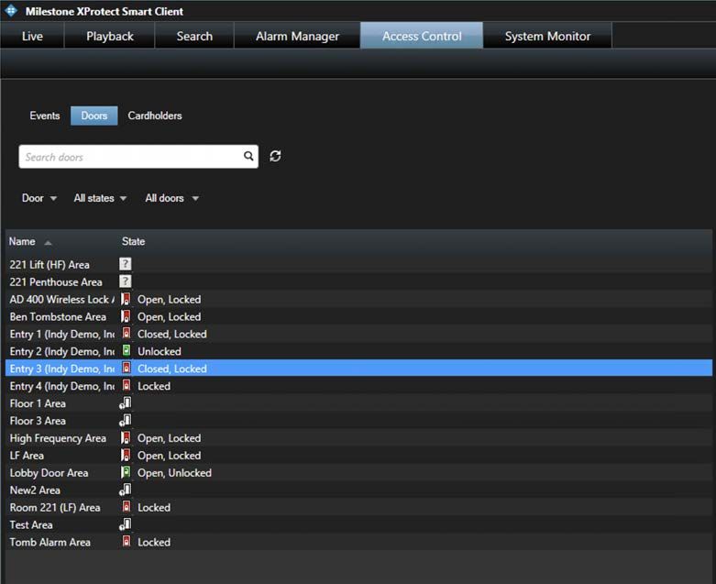Click 'Open, Locked' state for LF Area

(169, 456)
